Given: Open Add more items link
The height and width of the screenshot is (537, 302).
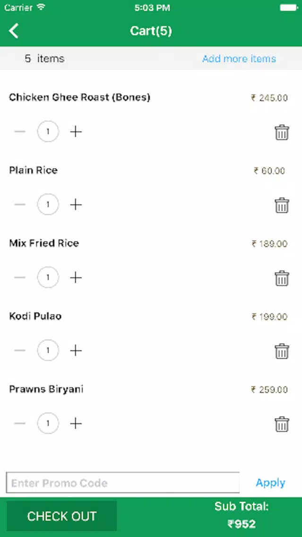Looking at the screenshot, I should pyautogui.click(x=239, y=59).
